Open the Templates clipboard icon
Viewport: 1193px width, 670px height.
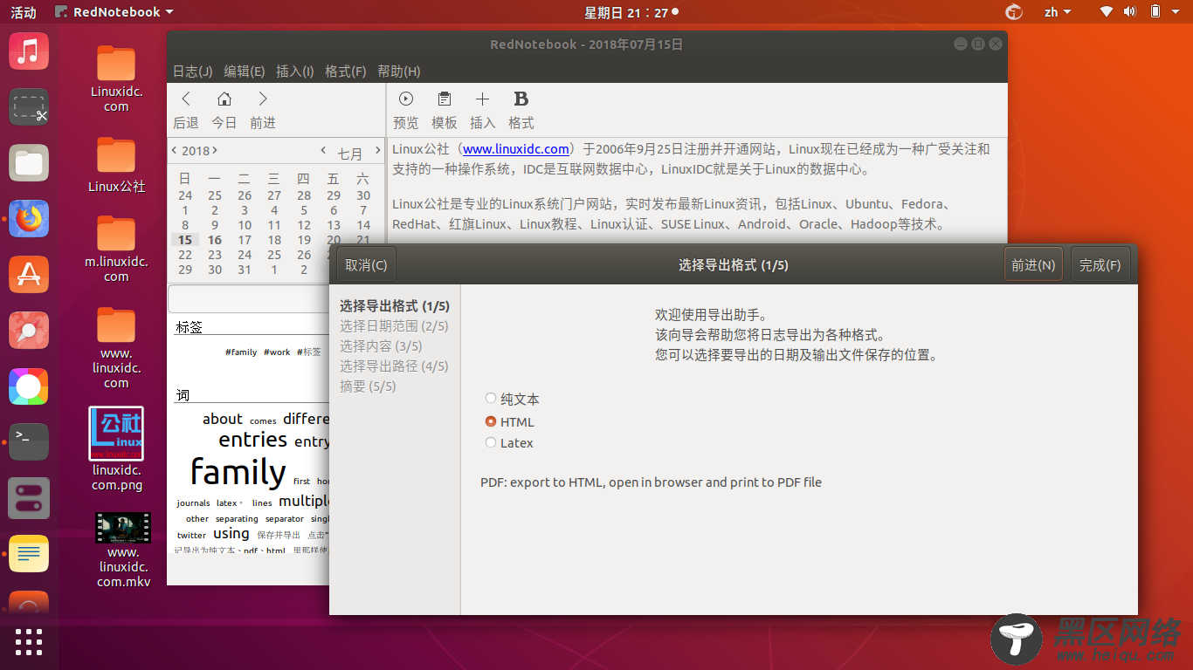pyautogui.click(x=445, y=99)
